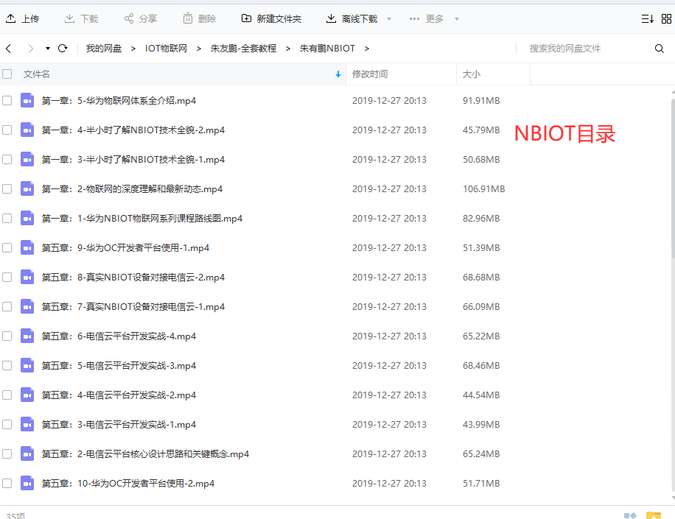Open the 分享 share function
The width and height of the screenshot is (675, 519).
127,18
